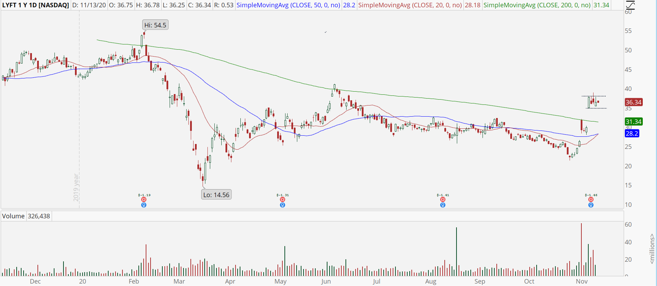Viewport: 657px width, 286px height.
Task: Open the SimpleMovingAvg (CLOSE, 200, 0, no) study label
Action: tap(537, 5)
